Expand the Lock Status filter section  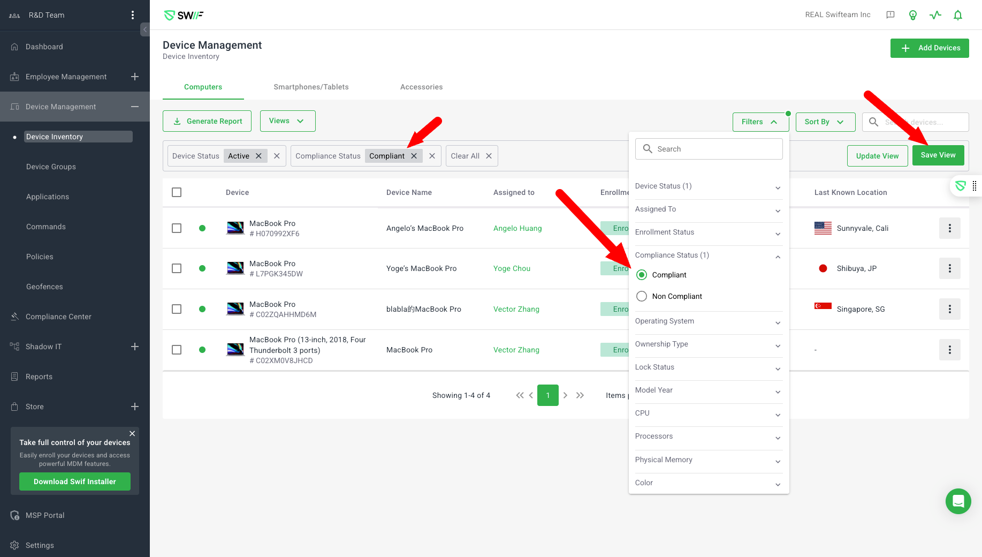pos(709,367)
